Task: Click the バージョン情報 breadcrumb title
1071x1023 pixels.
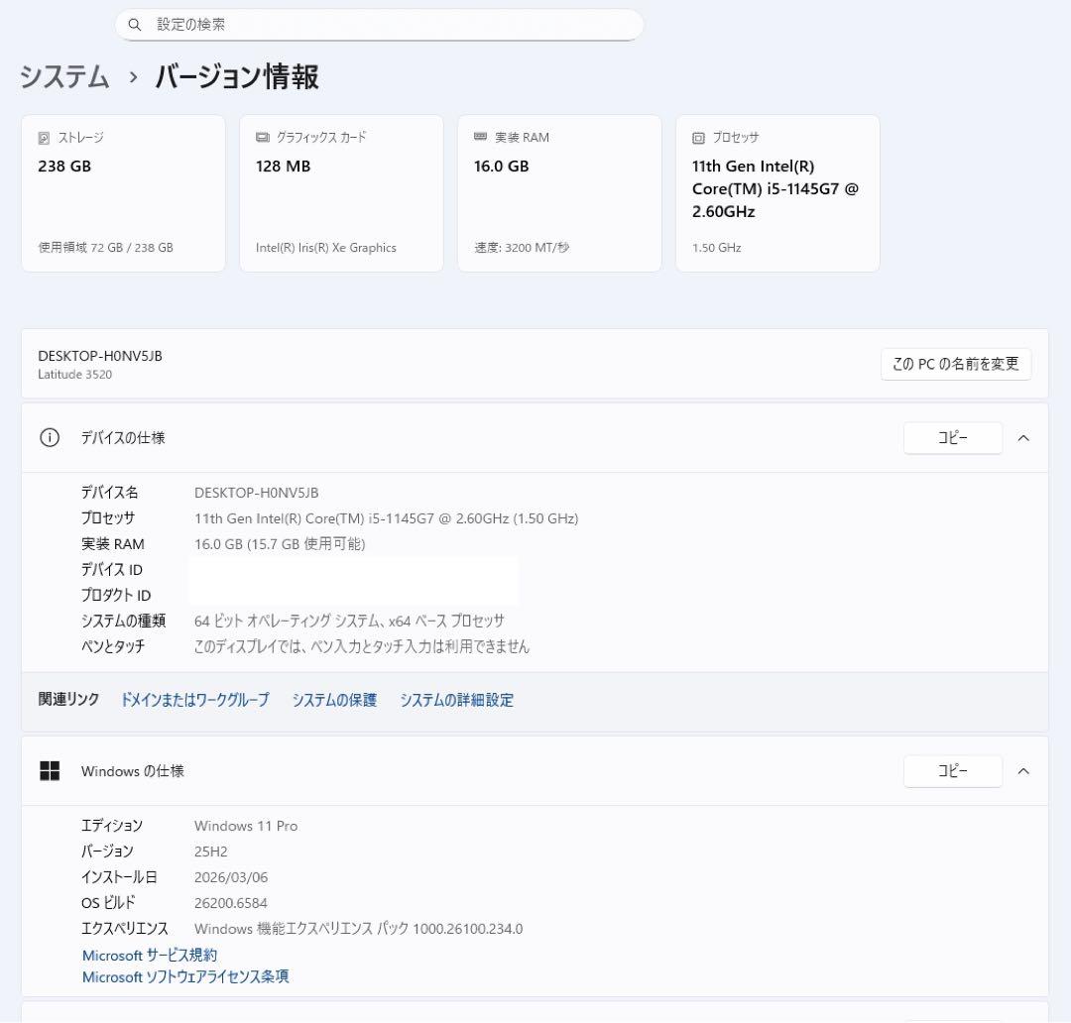Action: click(x=236, y=76)
